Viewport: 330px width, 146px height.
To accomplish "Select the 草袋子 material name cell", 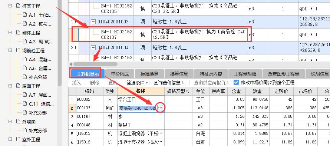I will (141, 125).
